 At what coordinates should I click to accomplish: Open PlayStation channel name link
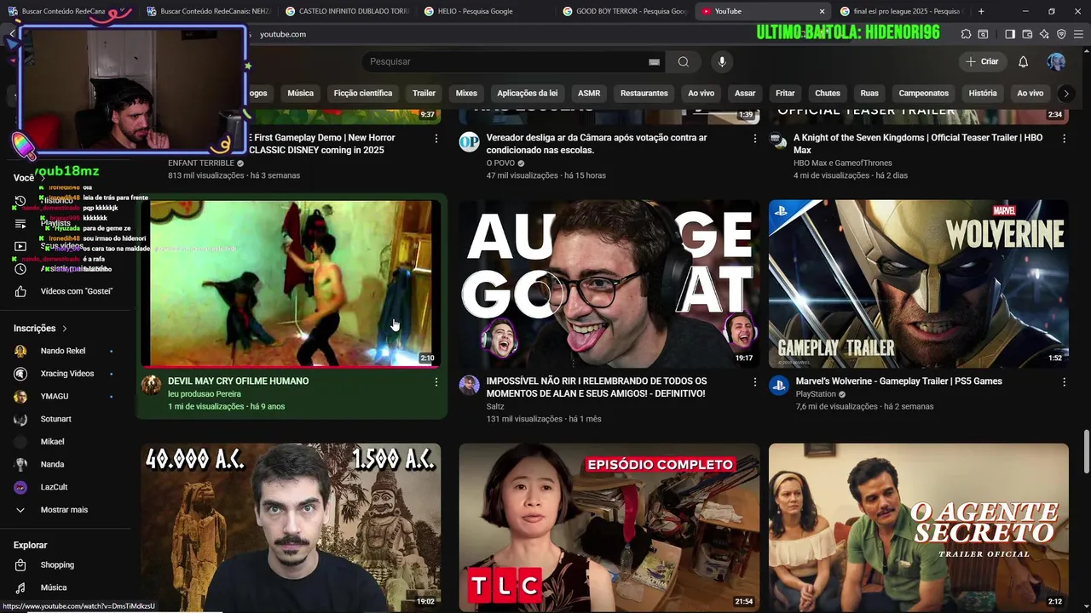[x=816, y=394]
